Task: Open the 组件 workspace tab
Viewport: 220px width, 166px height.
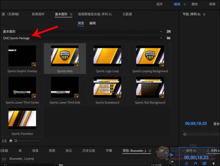Action: (x=159, y=4)
